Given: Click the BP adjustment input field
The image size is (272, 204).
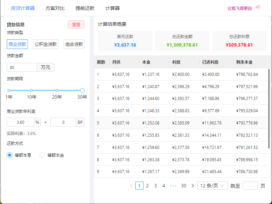Looking at the screenshot, I should click(63, 122).
